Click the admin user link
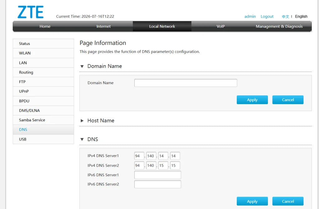 [x=250, y=17]
